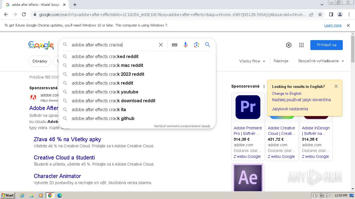Image resolution: width=355 pixels, height=199 pixels.
Task: Share this page from address bar
Action: coord(311,14)
